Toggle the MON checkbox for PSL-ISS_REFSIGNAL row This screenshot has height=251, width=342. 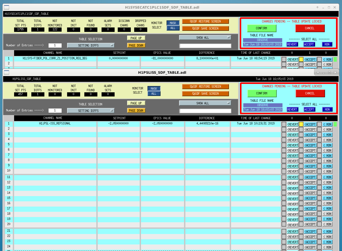[319, 124]
